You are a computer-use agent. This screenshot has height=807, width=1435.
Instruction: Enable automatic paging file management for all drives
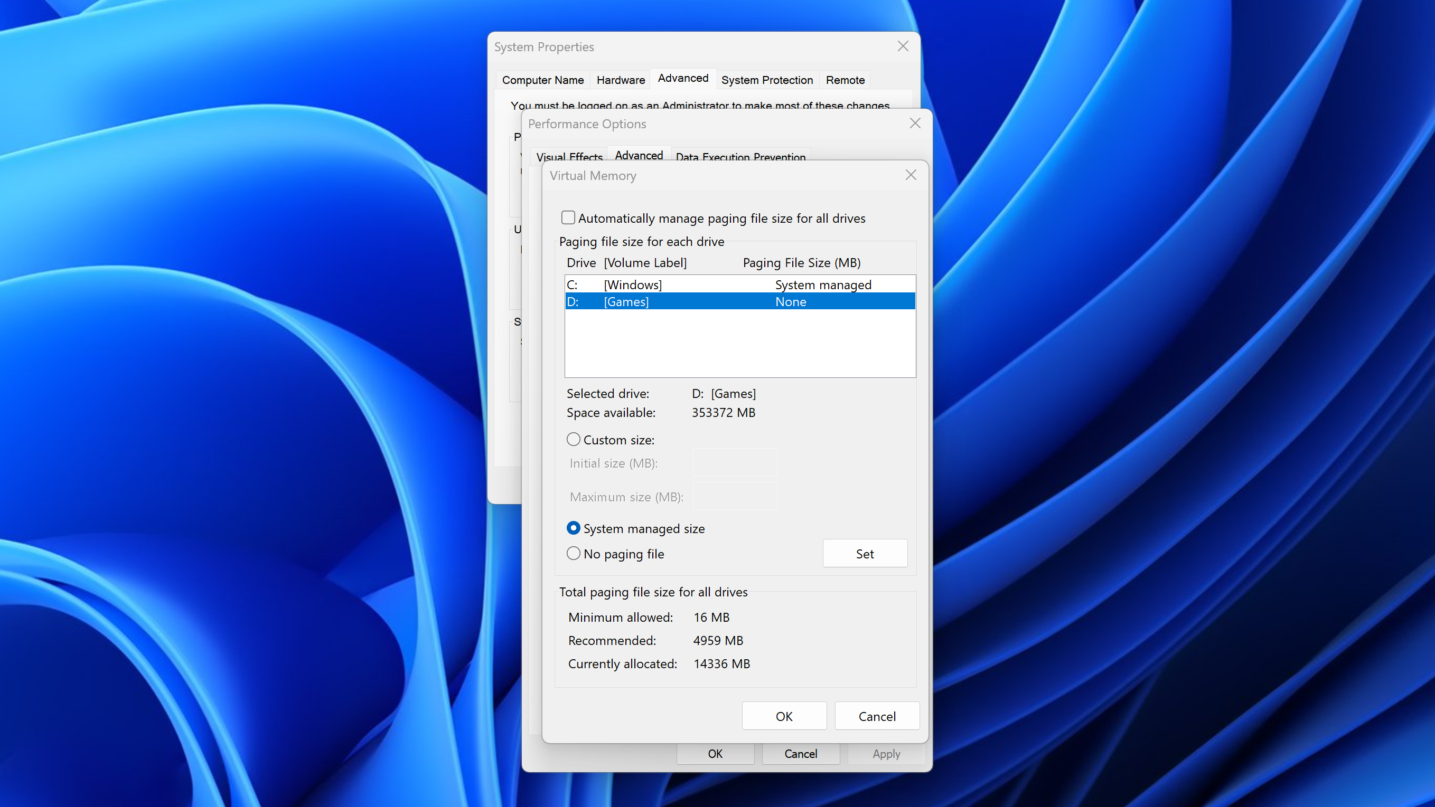point(568,217)
